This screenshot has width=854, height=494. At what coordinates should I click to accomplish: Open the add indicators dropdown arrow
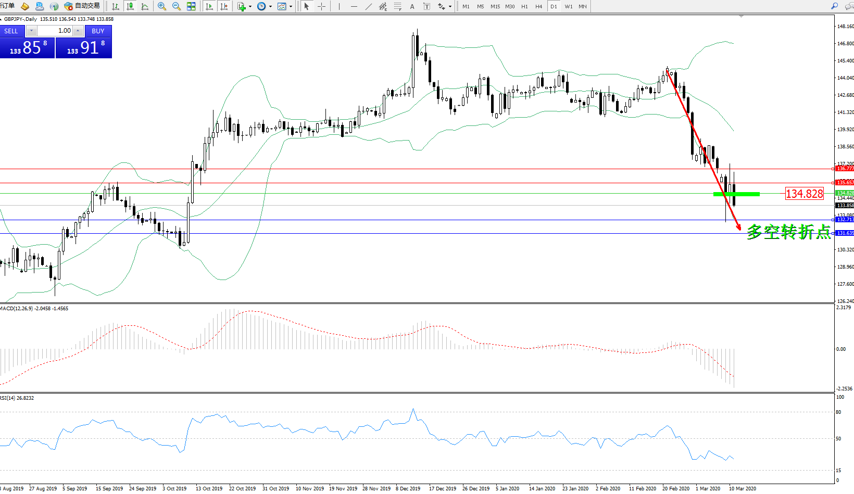pos(250,7)
